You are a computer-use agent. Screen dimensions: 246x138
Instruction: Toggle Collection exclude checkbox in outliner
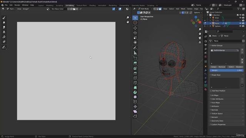click(x=238, y=15)
